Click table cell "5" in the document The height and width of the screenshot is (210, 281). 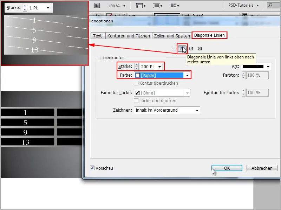click(27, 122)
